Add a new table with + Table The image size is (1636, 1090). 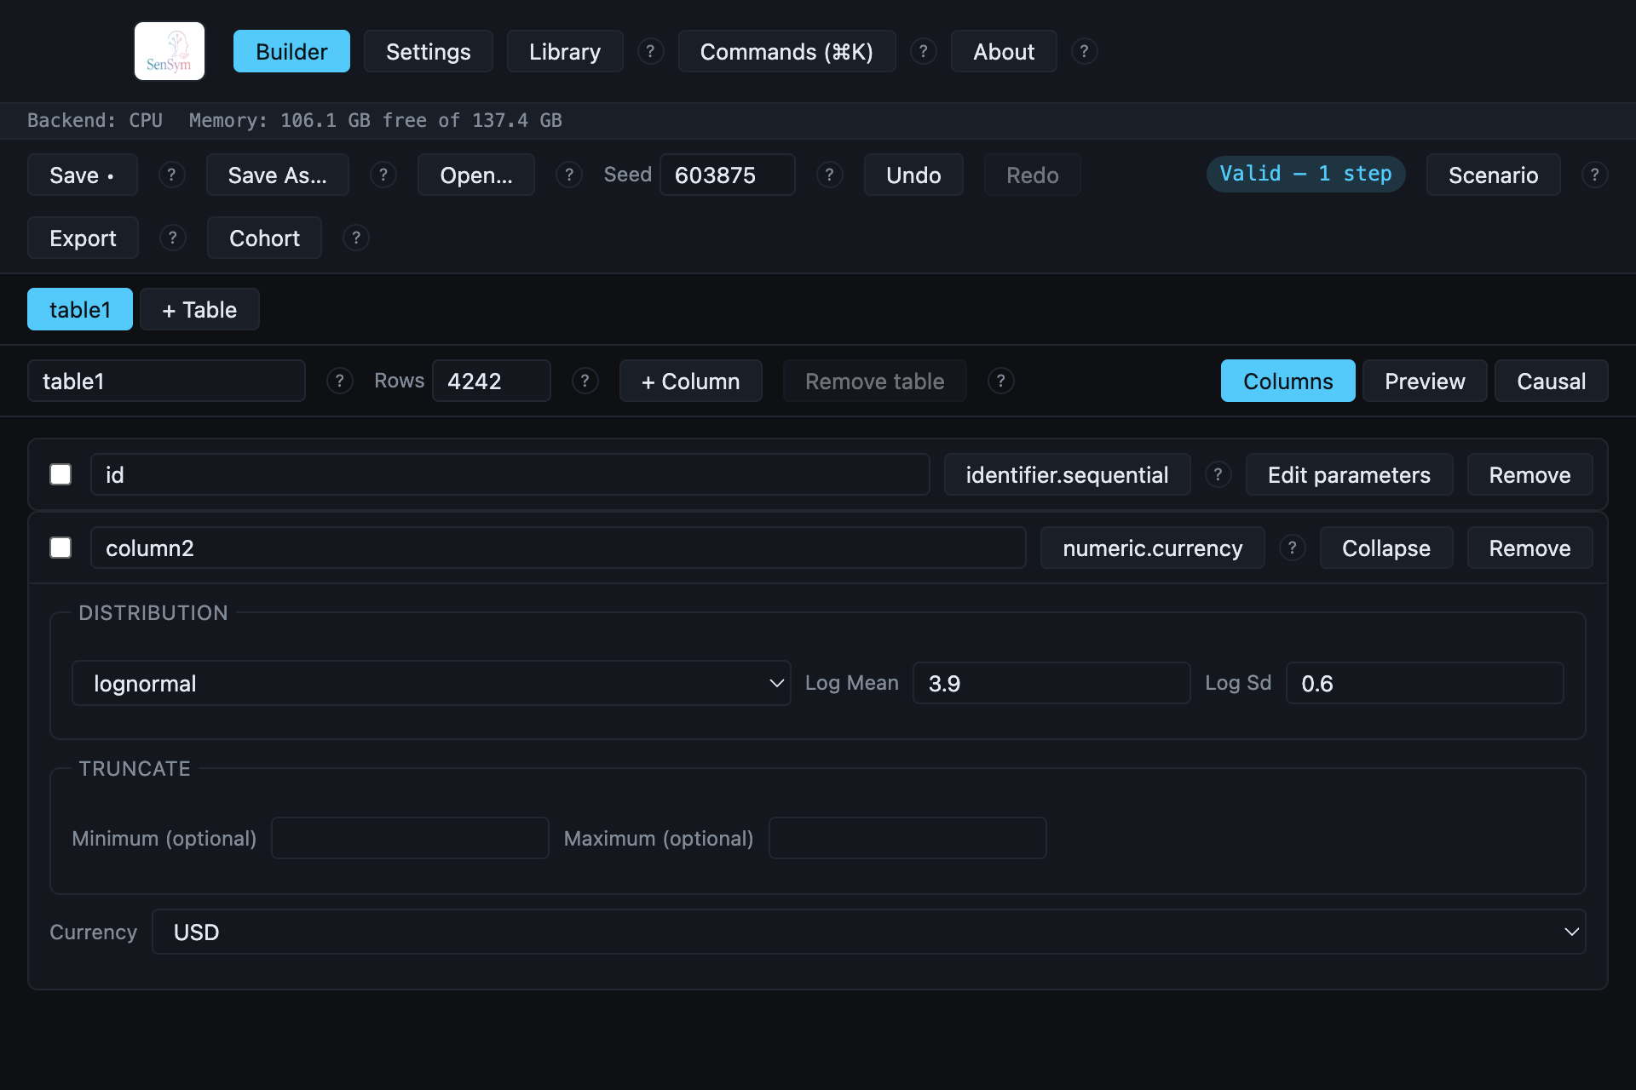[199, 309]
